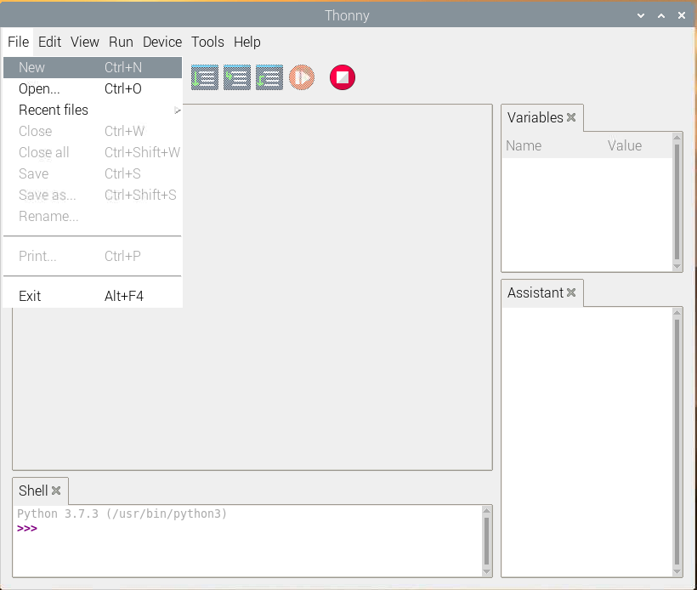This screenshot has width=697, height=590.
Task: Click the Step into toolbar icon
Action: coord(237,77)
